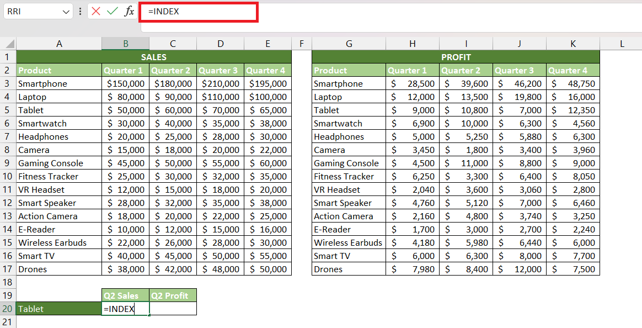Image resolution: width=642 pixels, height=328 pixels.
Task: Cancel the formula with the red X icon
Action: click(x=96, y=11)
